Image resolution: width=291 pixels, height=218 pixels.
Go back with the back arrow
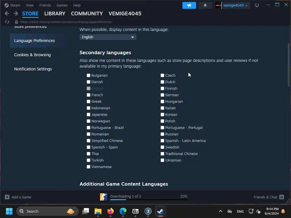[x=7, y=13]
